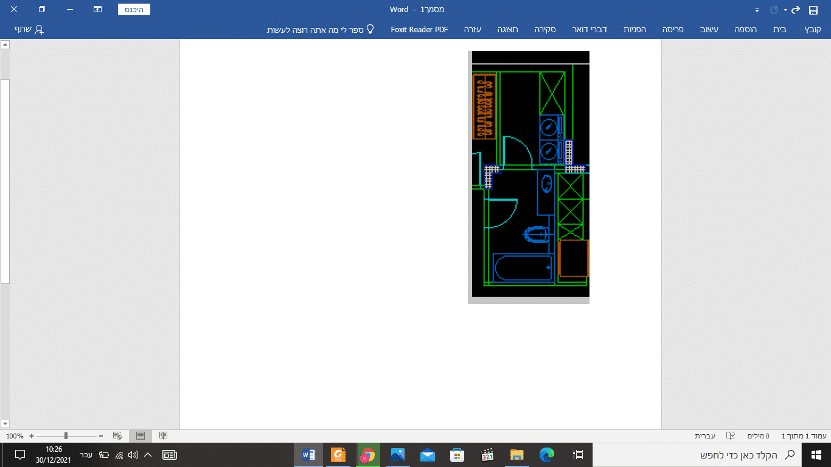The height and width of the screenshot is (467, 831).
Task: Save the document from the quick access toolbar
Action: (813, 10)
